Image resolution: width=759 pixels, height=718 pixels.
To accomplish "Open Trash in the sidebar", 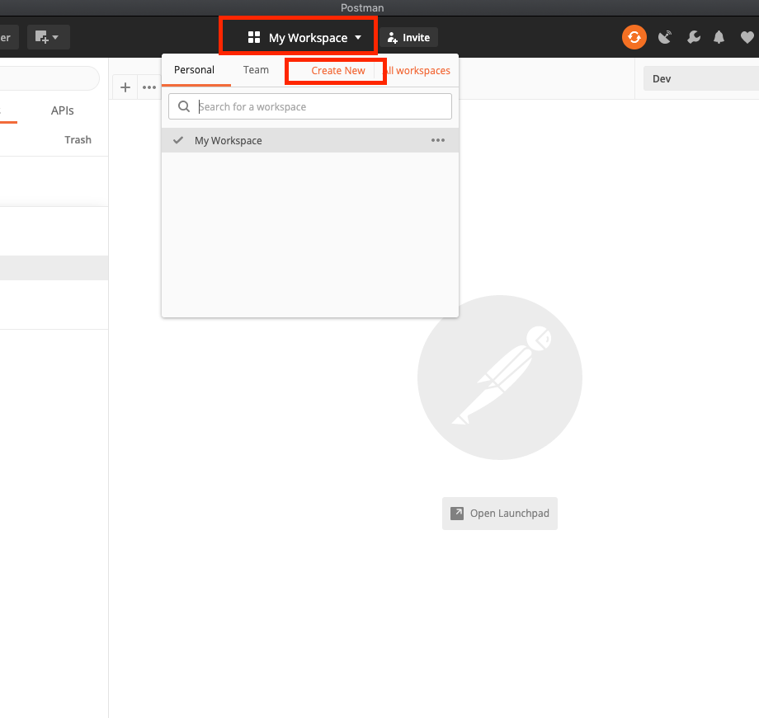I will [x=78, y=140].
